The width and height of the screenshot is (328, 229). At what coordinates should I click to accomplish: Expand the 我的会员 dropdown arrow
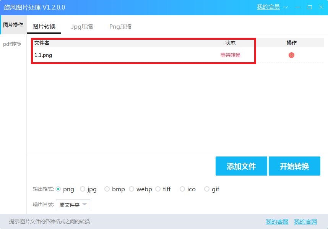coord(286,7)
